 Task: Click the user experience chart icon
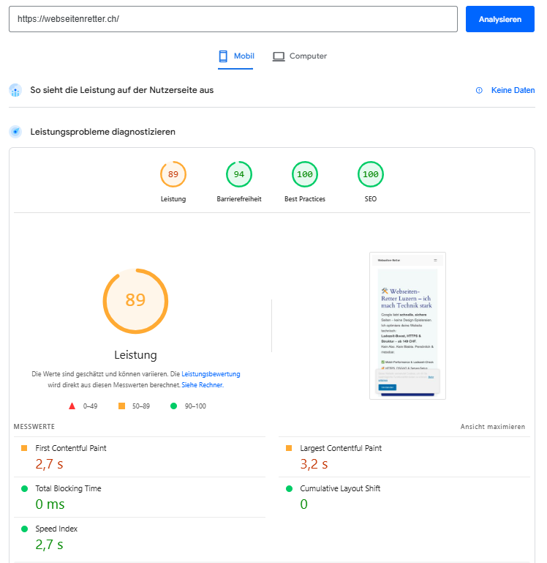pyautogui.click(x=15, y=91)
